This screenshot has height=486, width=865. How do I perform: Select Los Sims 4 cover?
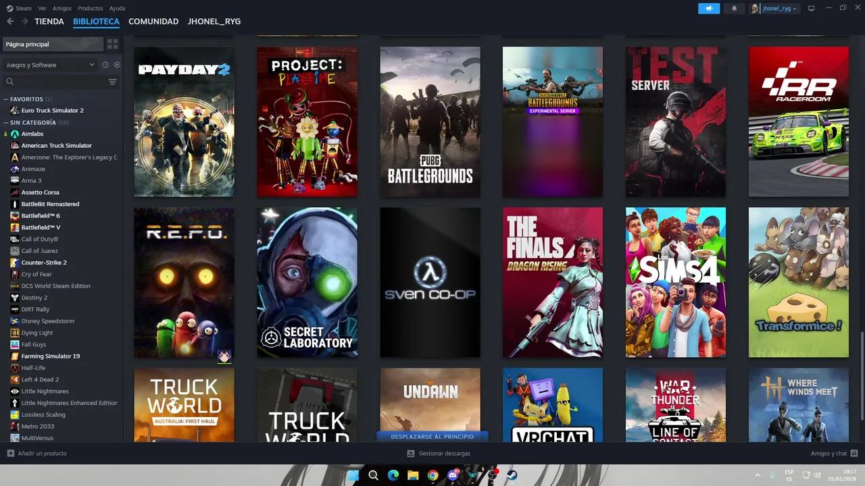[676, 282]
